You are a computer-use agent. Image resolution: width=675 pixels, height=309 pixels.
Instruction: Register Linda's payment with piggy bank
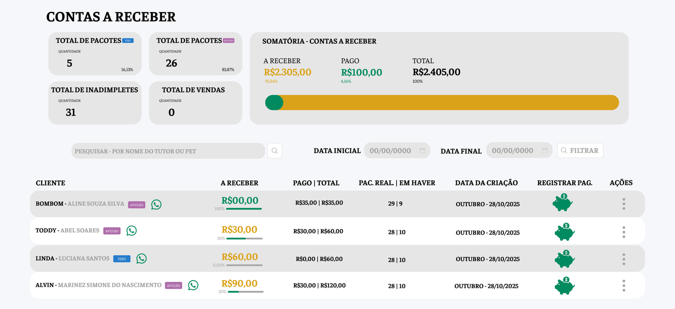[564, 259]
